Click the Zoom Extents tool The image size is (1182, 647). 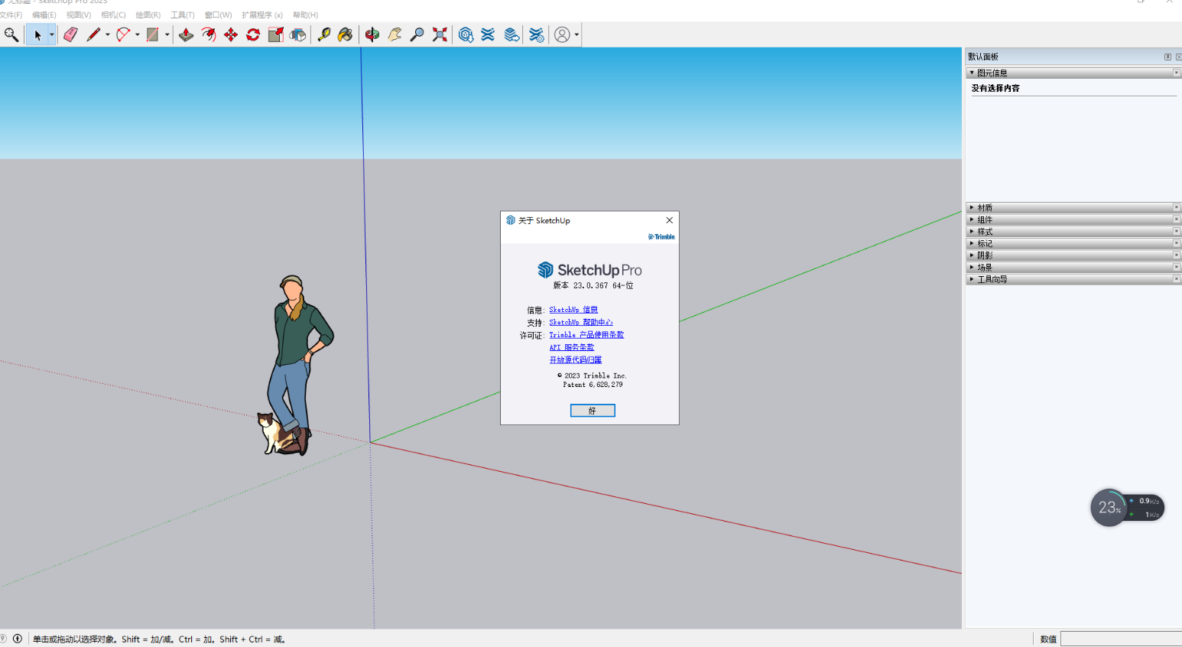[440, 34]
